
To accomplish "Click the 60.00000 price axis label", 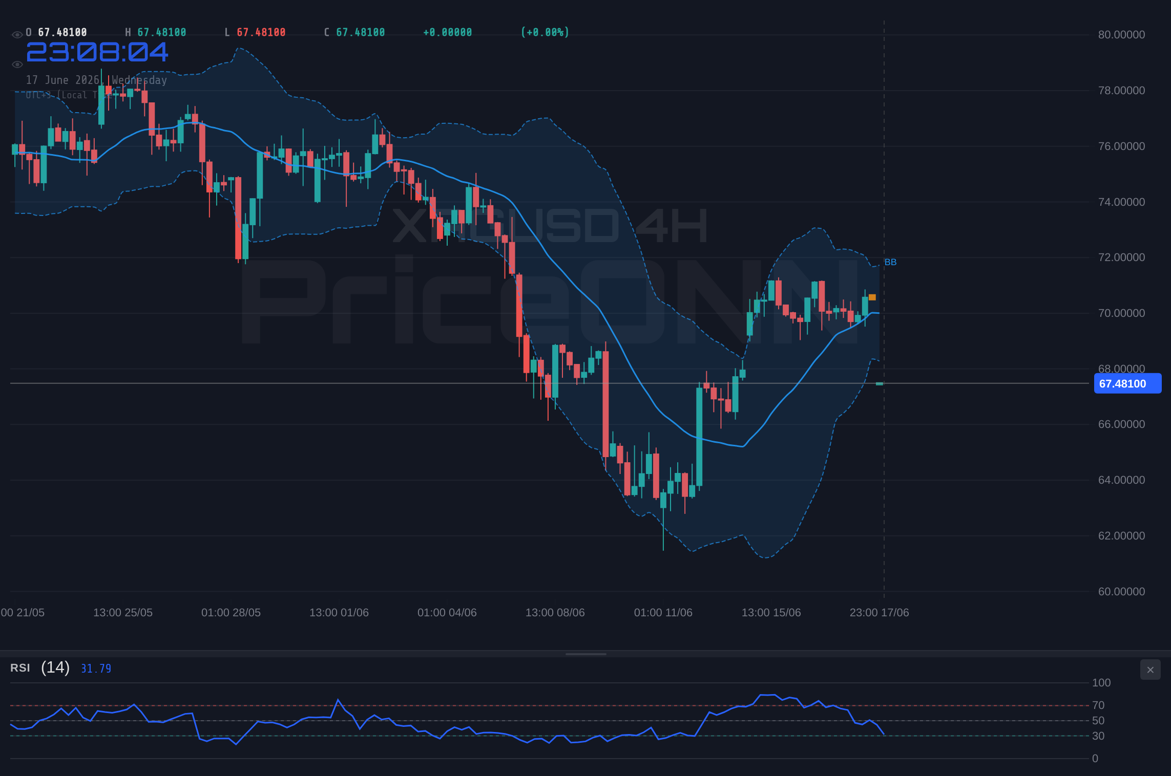I will [x=1121, y=592].
